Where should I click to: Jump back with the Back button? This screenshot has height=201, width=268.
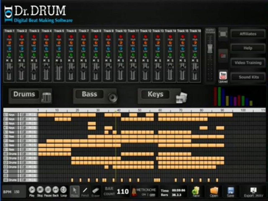(56, 190)
